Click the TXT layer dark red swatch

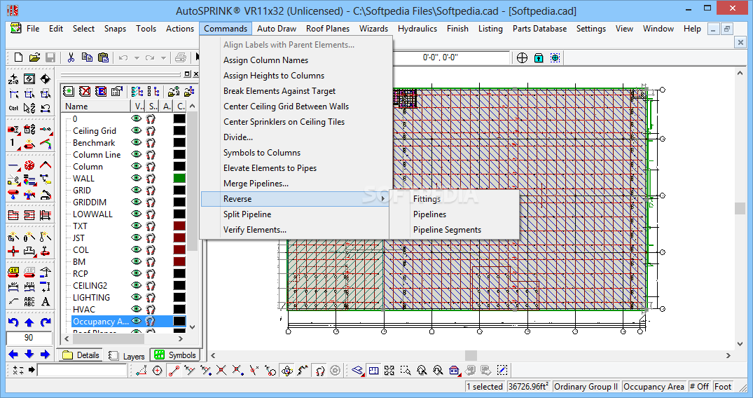pos(179,226)
